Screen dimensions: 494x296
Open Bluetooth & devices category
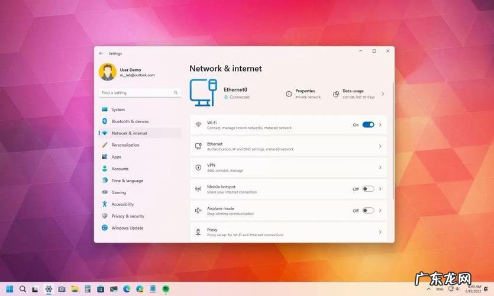point(140,121)
